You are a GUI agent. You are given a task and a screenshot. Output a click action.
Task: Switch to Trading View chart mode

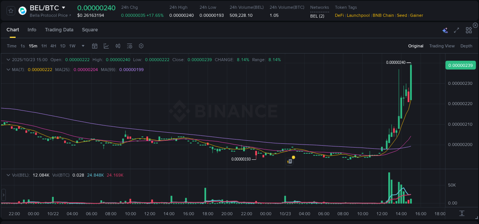pos(442,46)
